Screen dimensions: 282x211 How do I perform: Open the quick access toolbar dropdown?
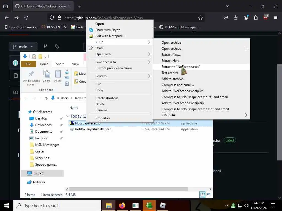tap(45, 57)
